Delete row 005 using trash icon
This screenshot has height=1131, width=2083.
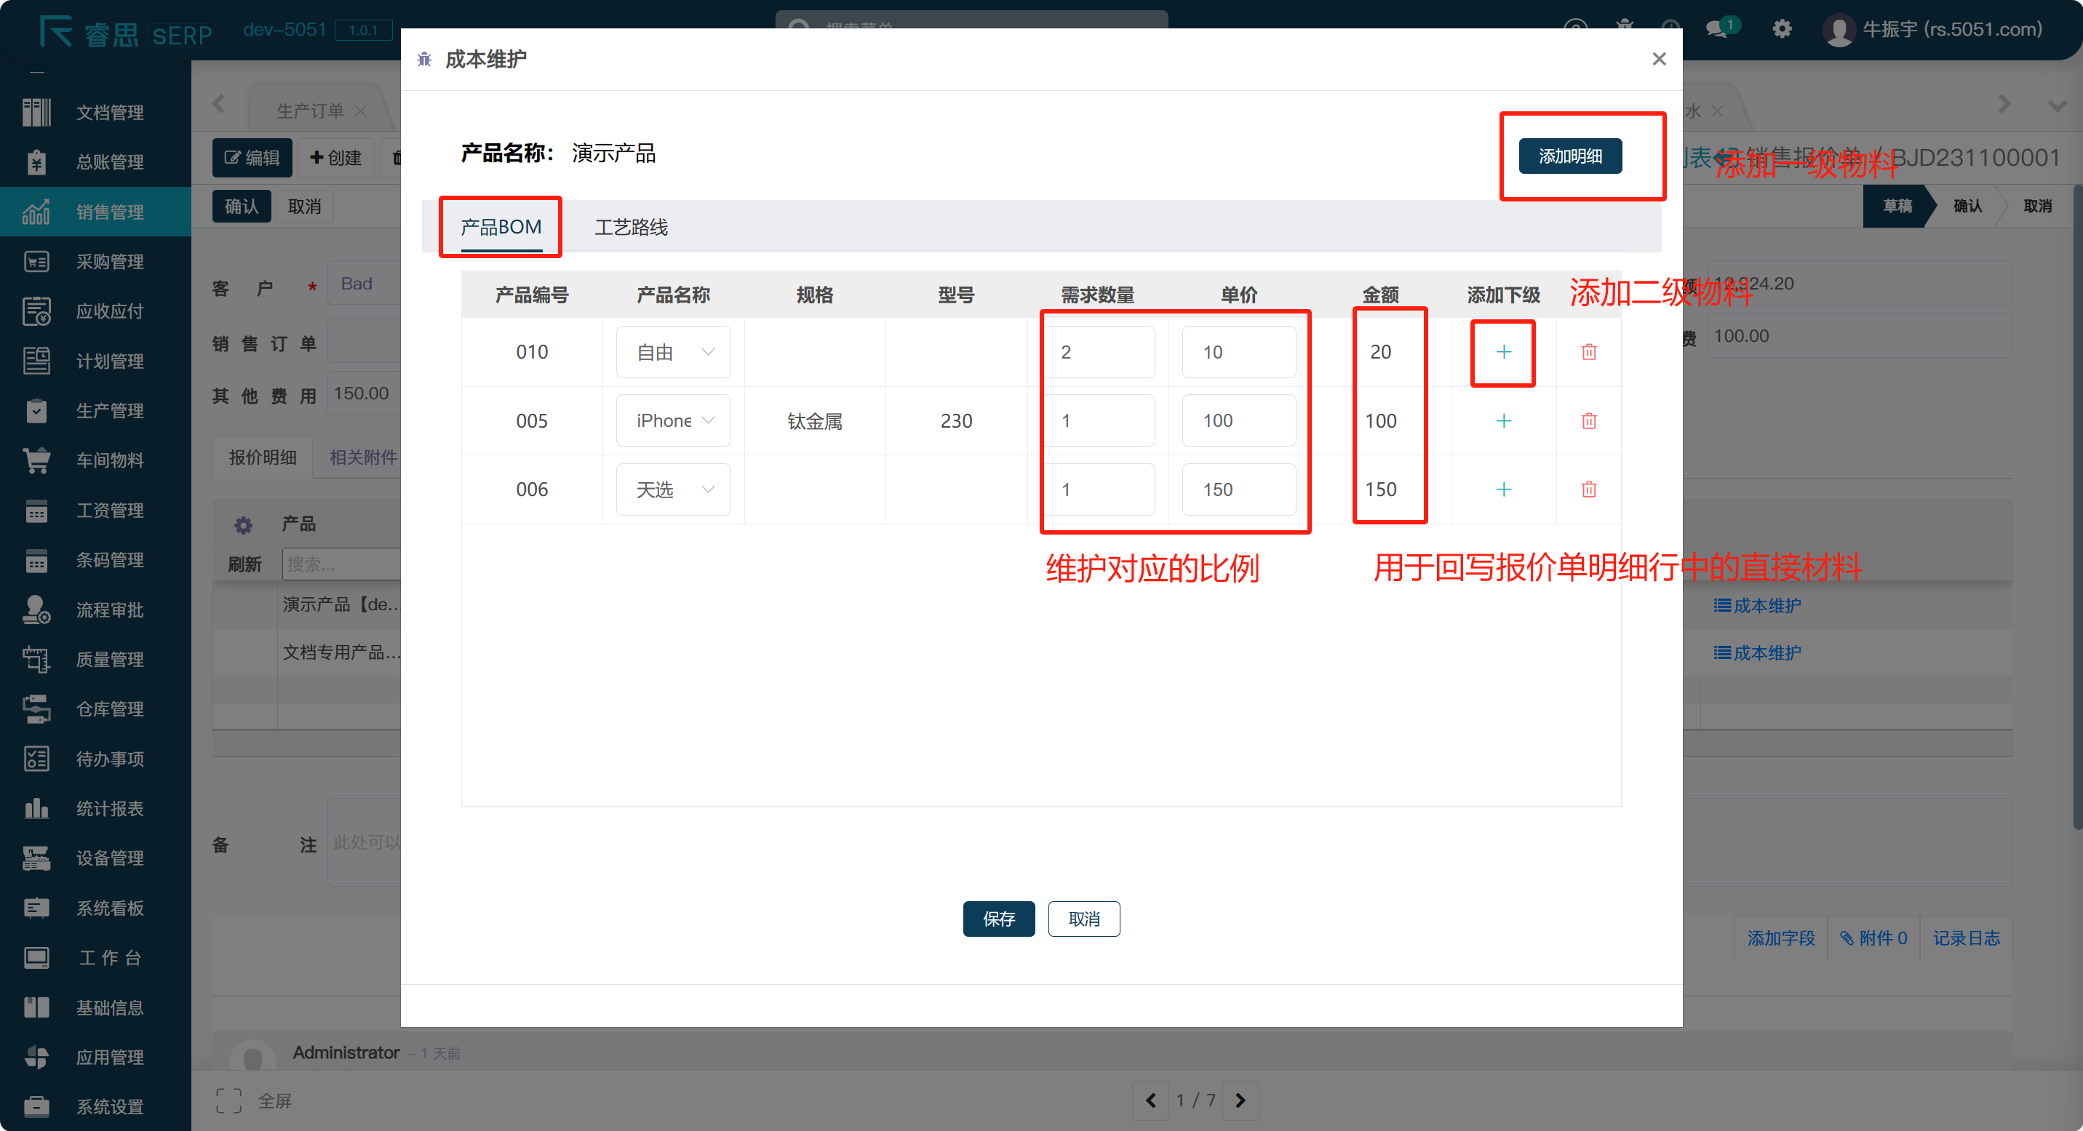(1588, 420)
